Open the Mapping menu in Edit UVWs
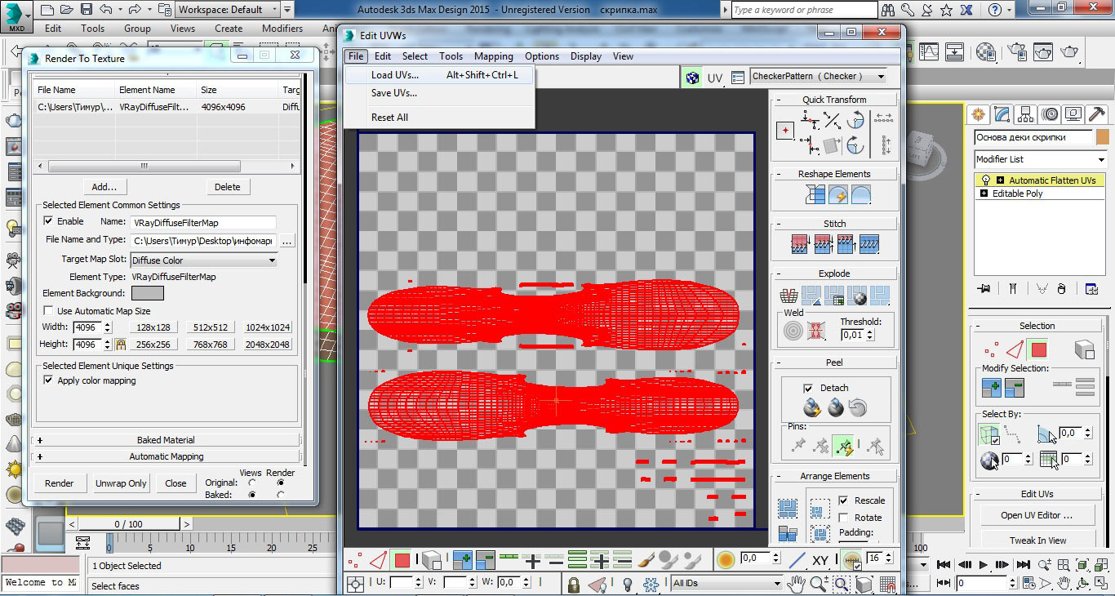The width and height of the screenshot is (1115, 596). [493, 56]
